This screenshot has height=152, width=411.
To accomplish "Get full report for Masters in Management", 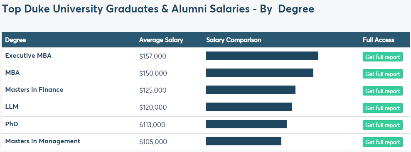I will [382, 142].
